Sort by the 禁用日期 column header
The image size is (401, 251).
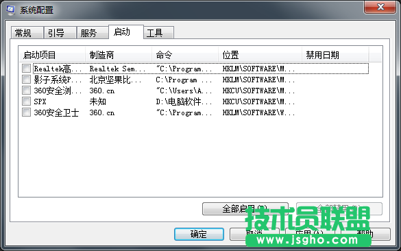click(335, 55)
